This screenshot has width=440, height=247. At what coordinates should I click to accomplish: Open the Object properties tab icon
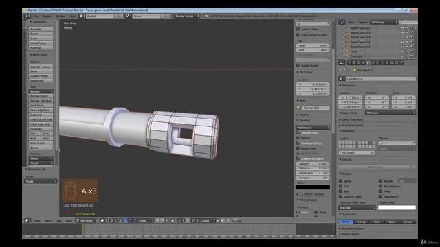[368, 63]
